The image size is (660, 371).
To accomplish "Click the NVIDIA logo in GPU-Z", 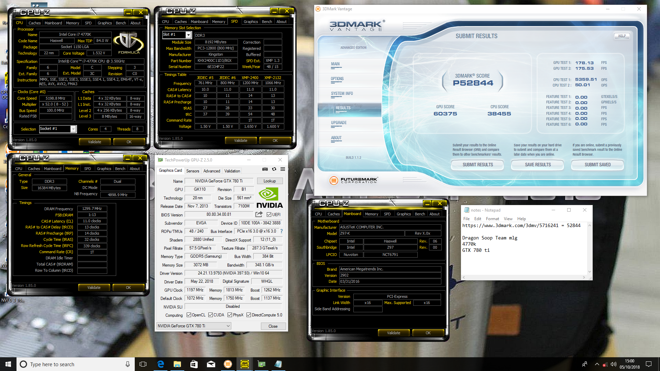I will (269, 198).
